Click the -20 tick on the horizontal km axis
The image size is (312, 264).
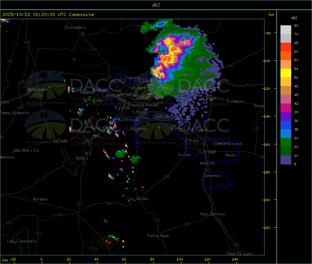coord(13,259)
